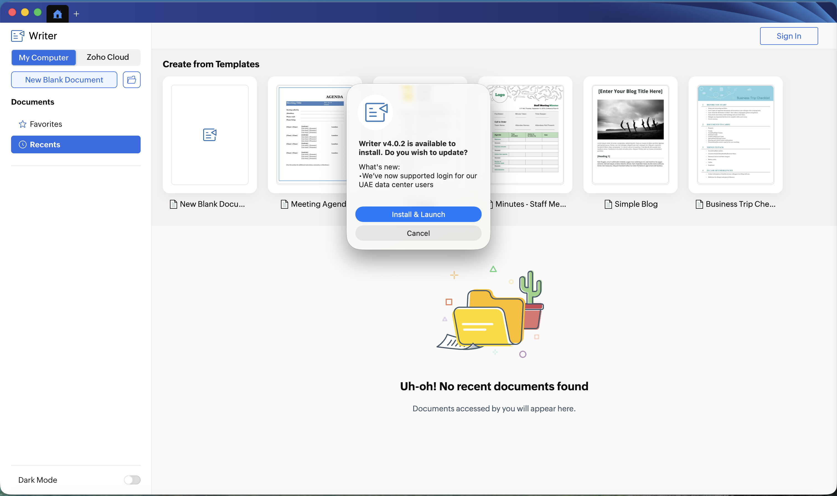Click document icon beside New Blank Docu label
The height and width of the screenshot is (496, 837).
[174, 204]
